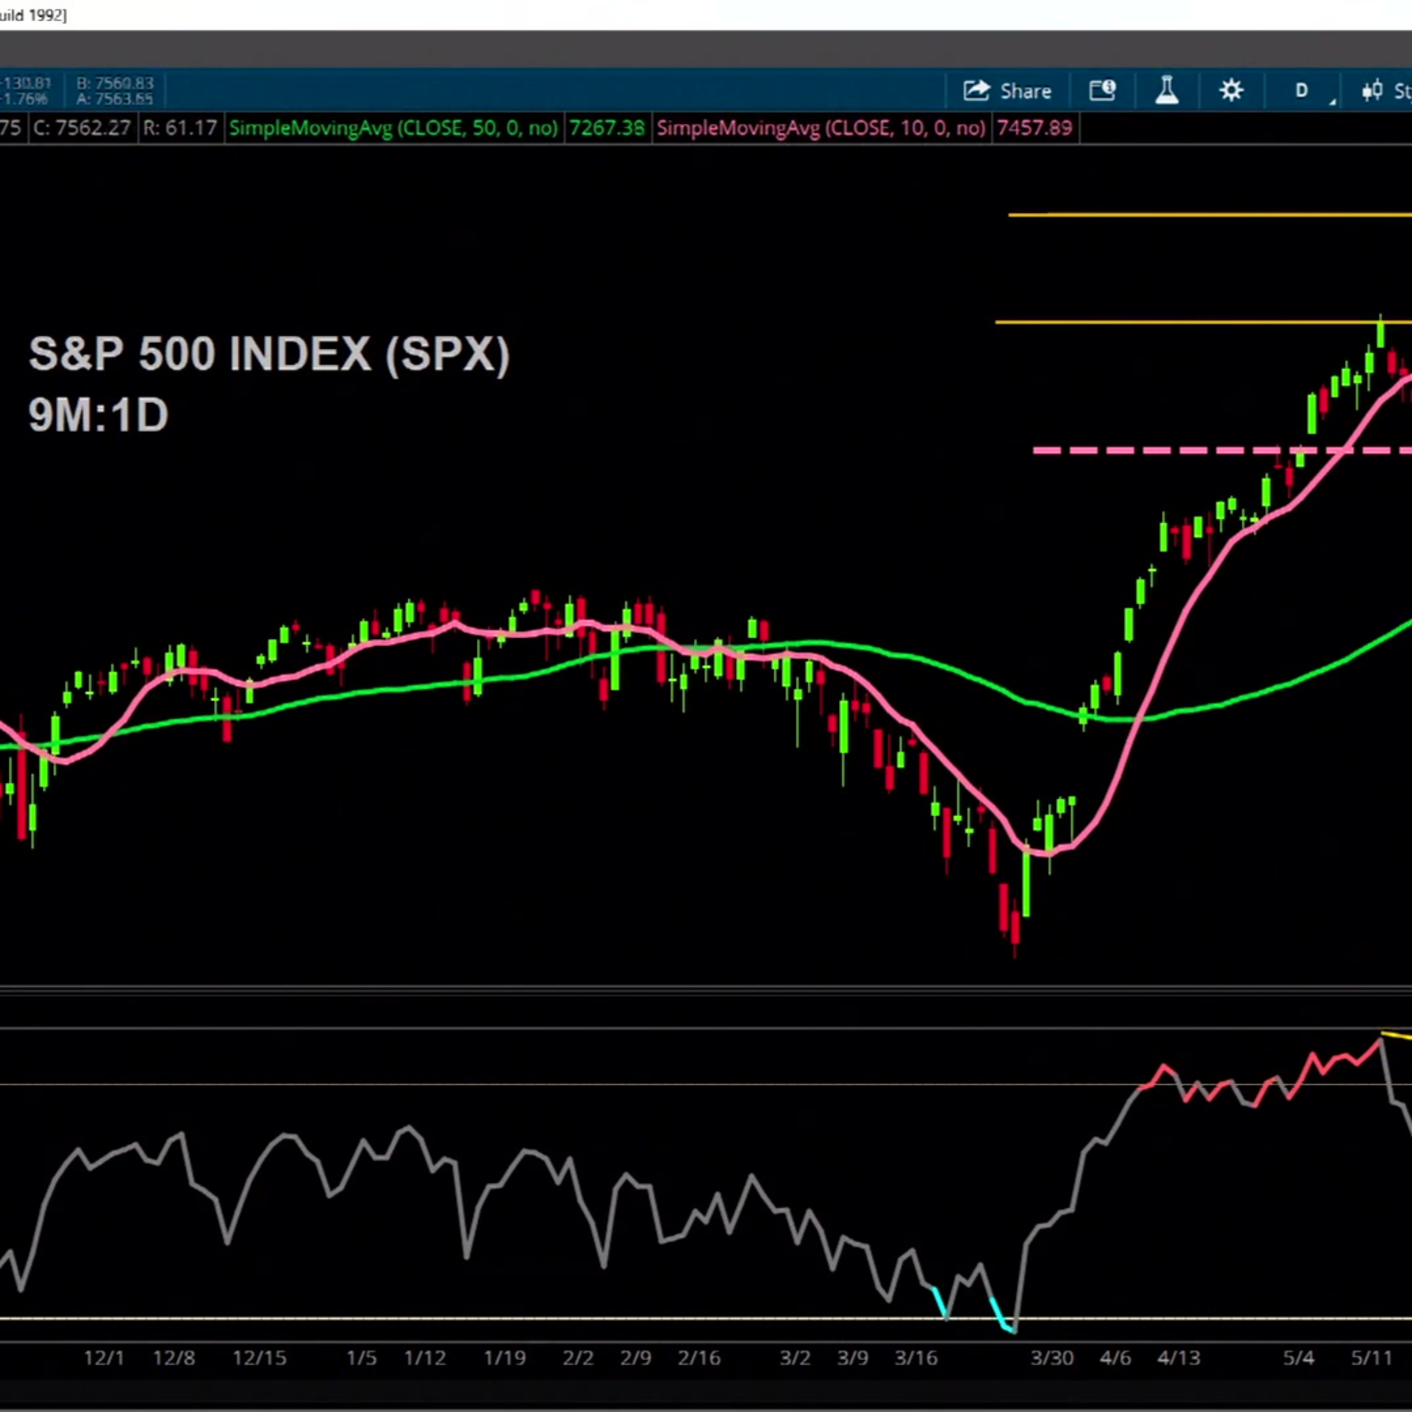Click the 1/19 date axis label
The width and height of the screenshot is (1412, 1412).
click(x=504, y=1358)
